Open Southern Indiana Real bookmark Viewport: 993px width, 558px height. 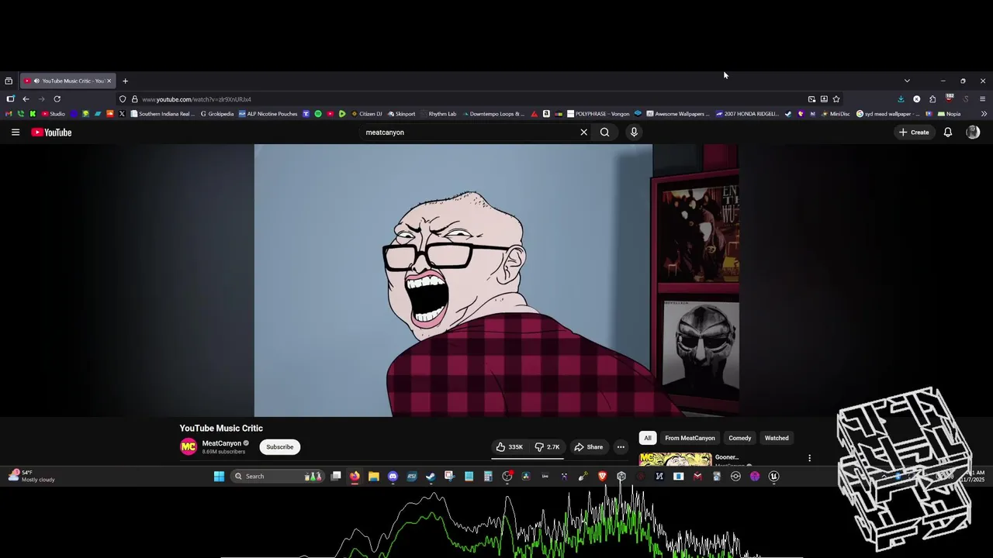[163, 114]
